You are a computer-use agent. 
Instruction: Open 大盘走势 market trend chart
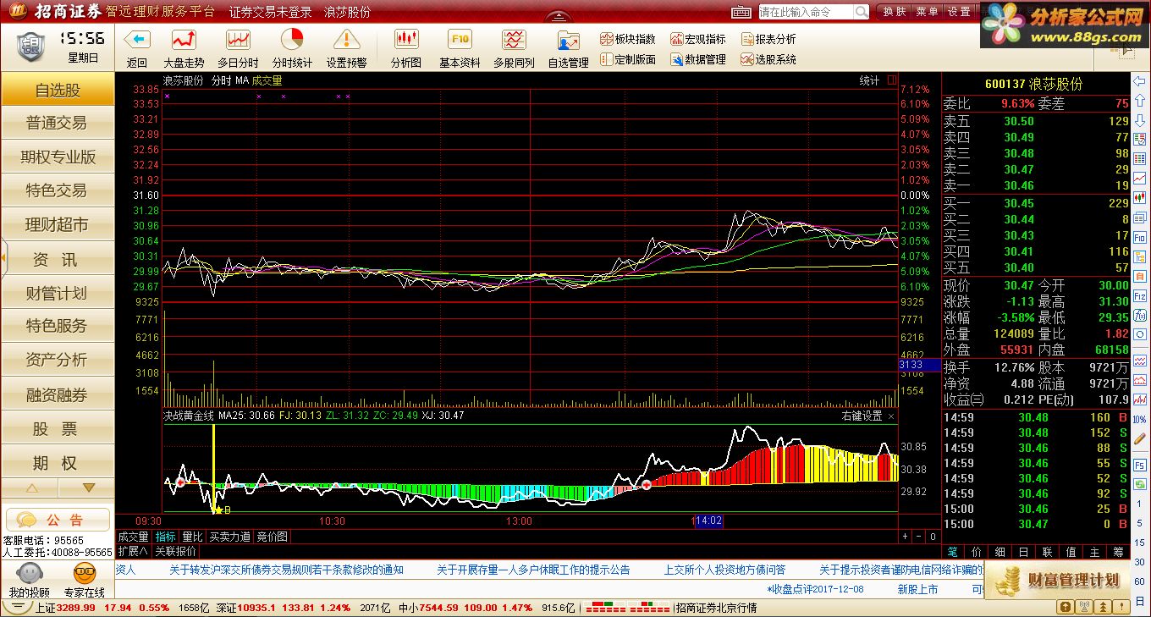(184, 48)
